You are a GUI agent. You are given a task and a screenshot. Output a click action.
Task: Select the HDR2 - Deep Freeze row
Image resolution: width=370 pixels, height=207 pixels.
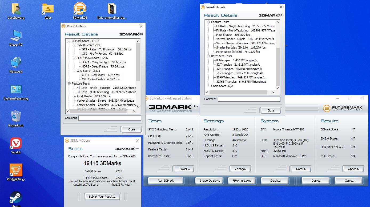[103, 66]
